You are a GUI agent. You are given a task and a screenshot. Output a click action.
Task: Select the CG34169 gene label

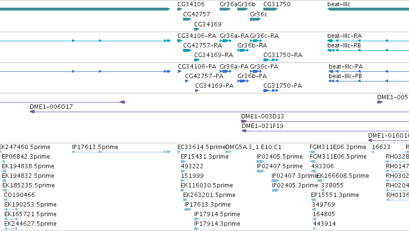tap(208, 24)
